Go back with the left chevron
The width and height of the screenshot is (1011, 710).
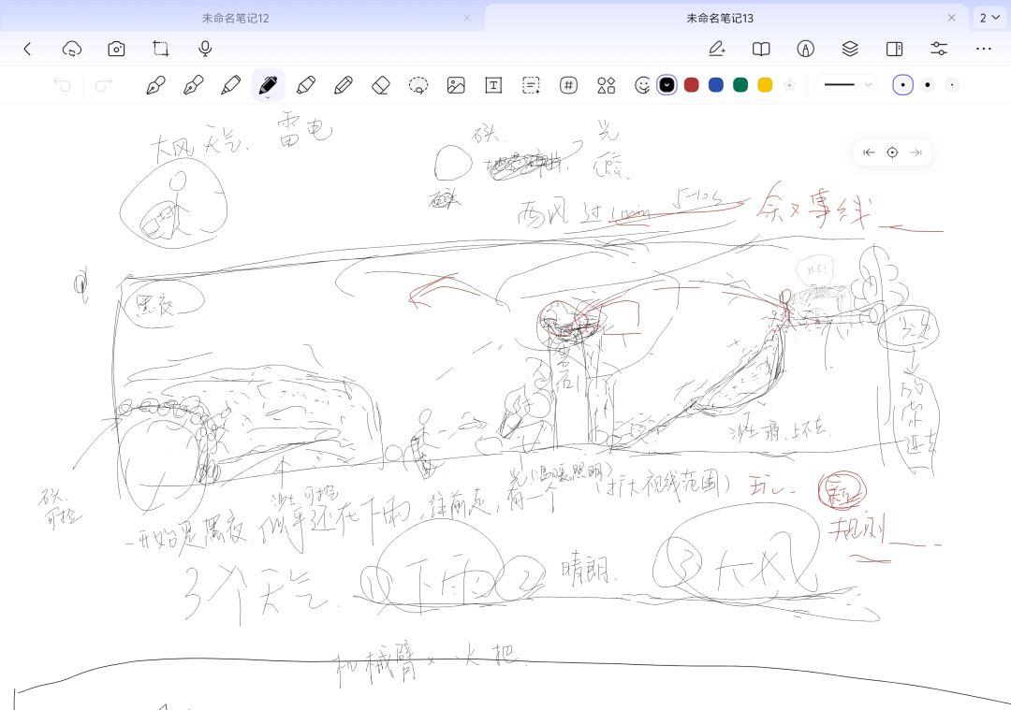click(27, 49)
